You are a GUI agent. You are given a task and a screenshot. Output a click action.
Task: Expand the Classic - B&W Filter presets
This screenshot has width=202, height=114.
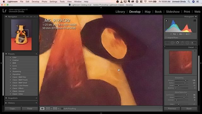point(10,77)
